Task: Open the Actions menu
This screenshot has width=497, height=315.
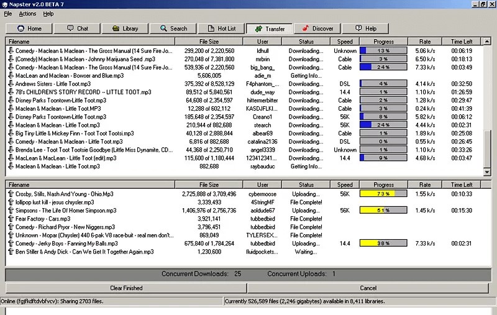Action: point(27,14)
